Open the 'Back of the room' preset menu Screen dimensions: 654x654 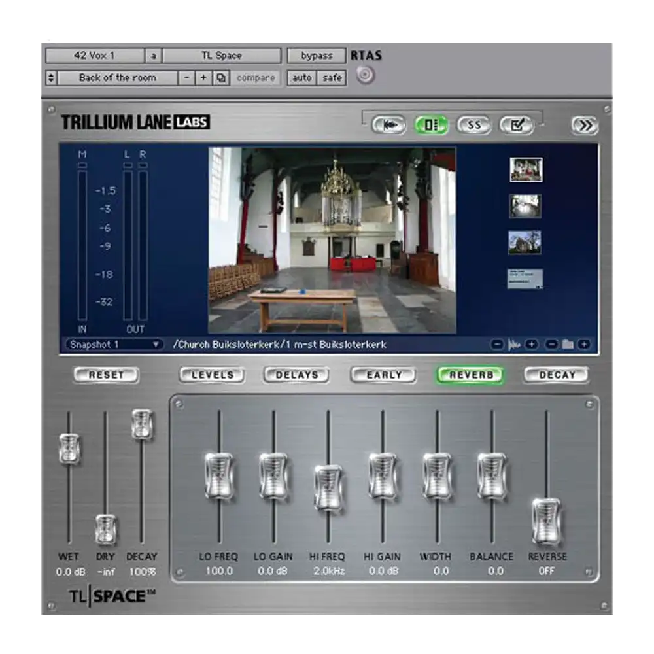pos(118,78)
